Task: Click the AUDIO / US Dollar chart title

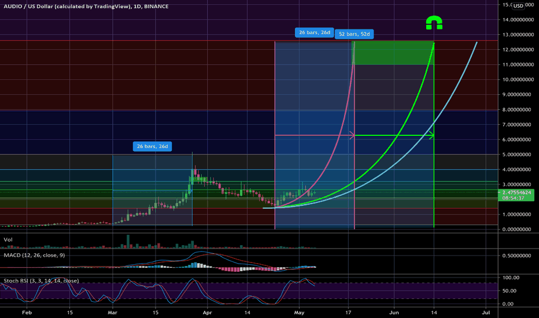Action: click(x=86, y=6)
